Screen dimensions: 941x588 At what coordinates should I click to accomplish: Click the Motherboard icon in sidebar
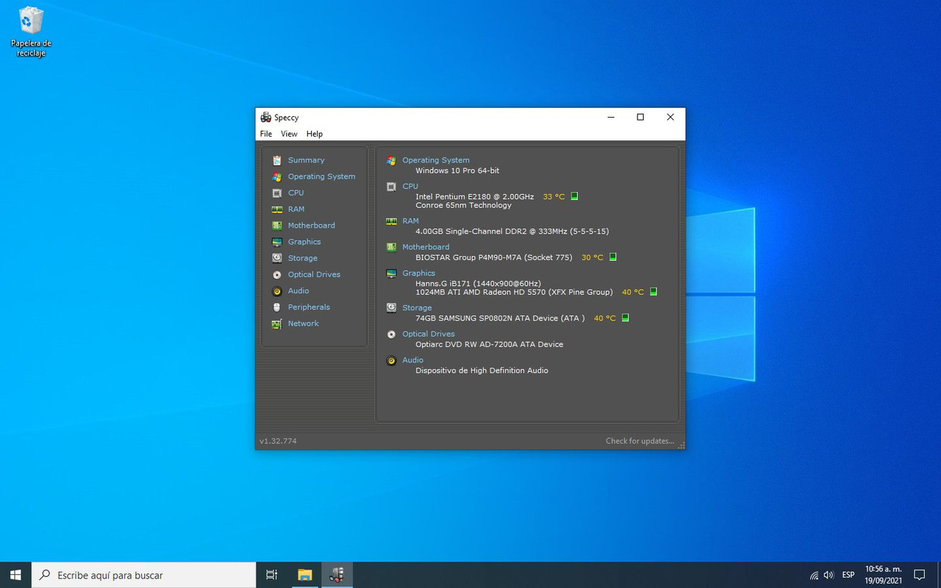(276, 226)
